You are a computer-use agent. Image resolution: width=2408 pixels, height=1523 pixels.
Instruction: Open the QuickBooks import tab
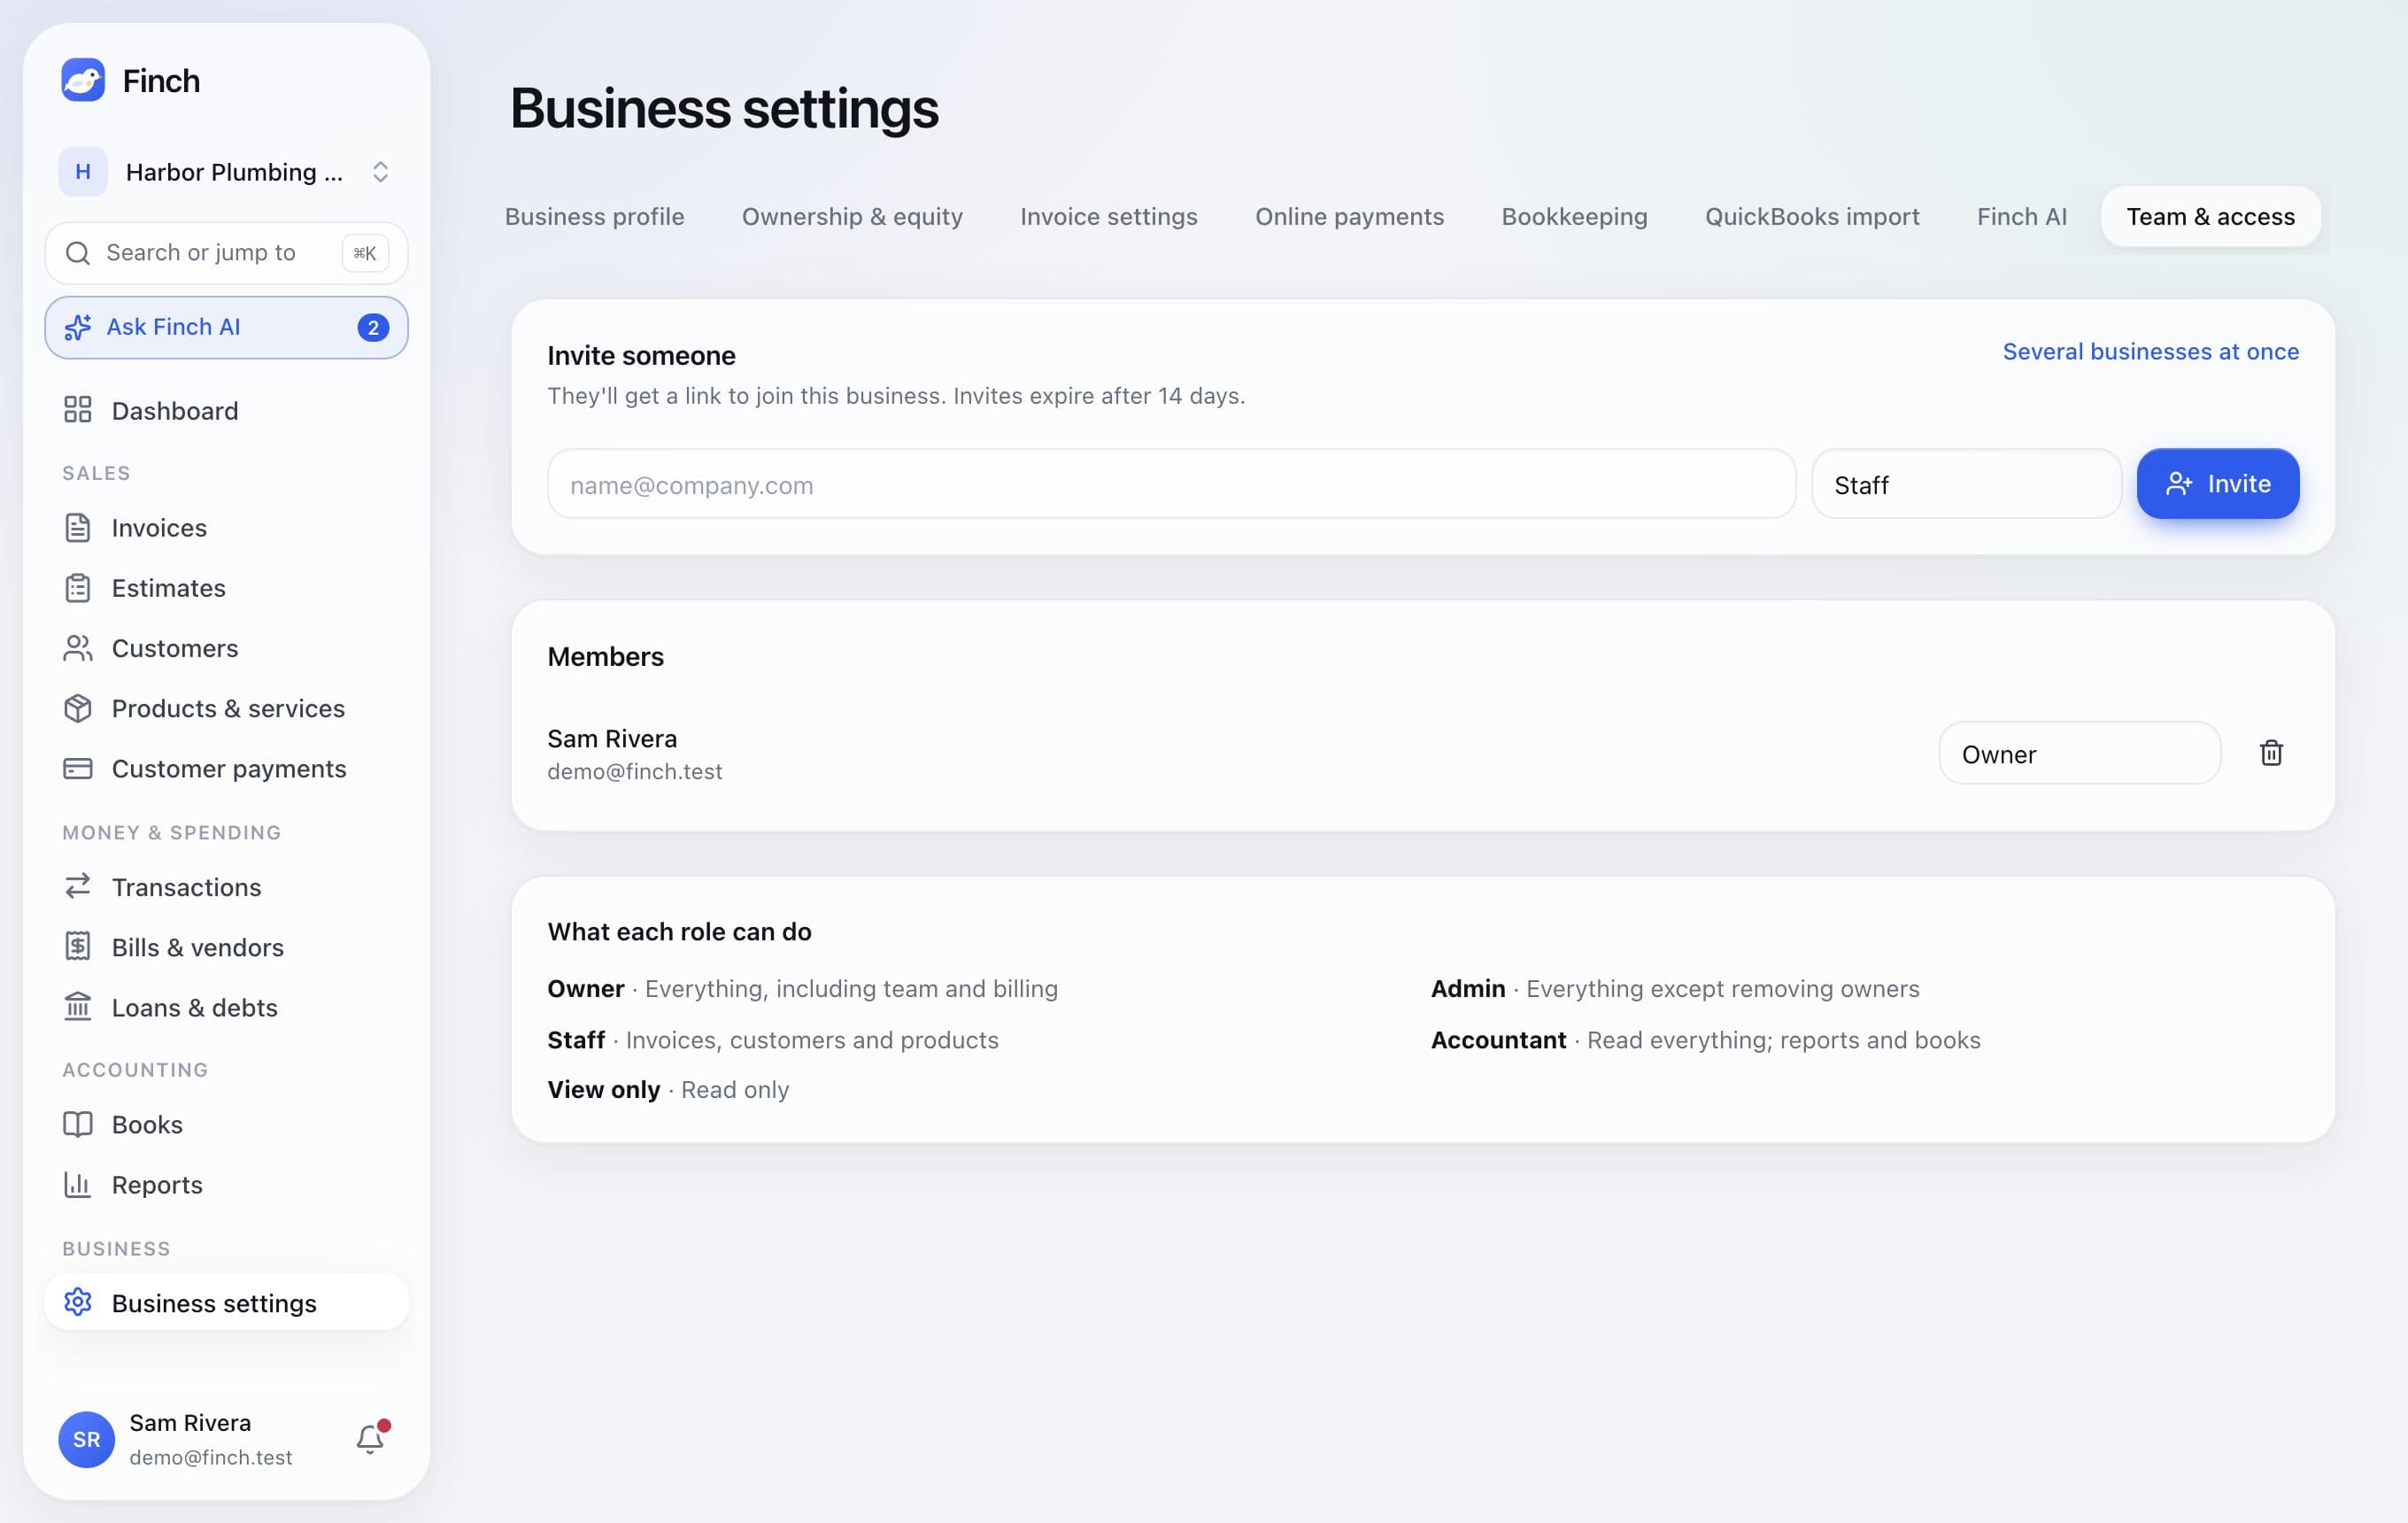[1812, 216]
